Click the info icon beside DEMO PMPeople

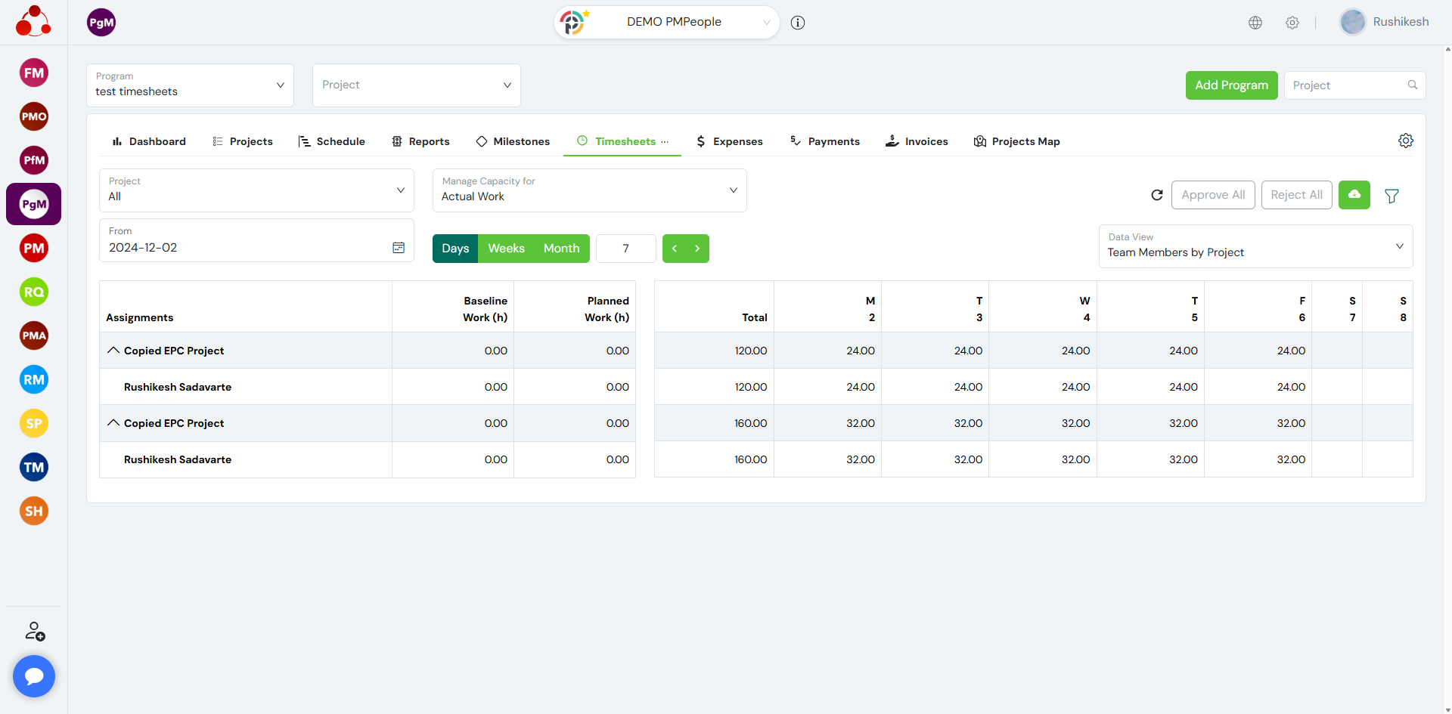click(x=797, y=23)
